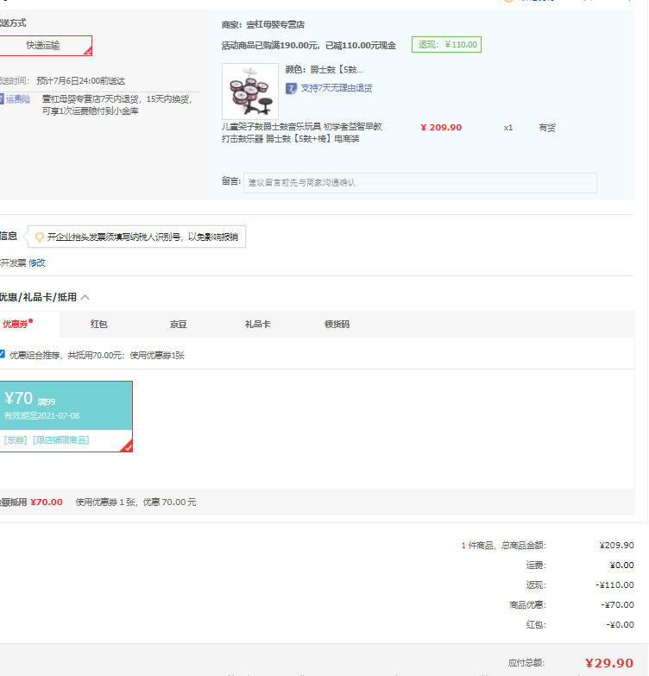
Task: Click the 返现 ¥110.00 cashback badge
Action: point(446,45)
